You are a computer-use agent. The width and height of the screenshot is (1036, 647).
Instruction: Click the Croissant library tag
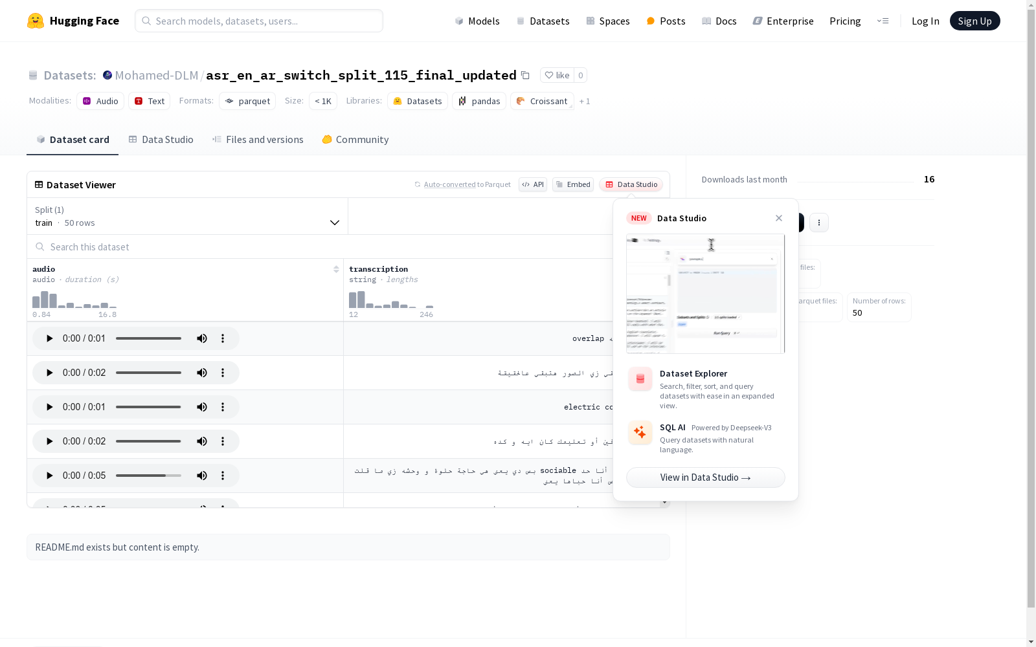click(x=542, y=101)
